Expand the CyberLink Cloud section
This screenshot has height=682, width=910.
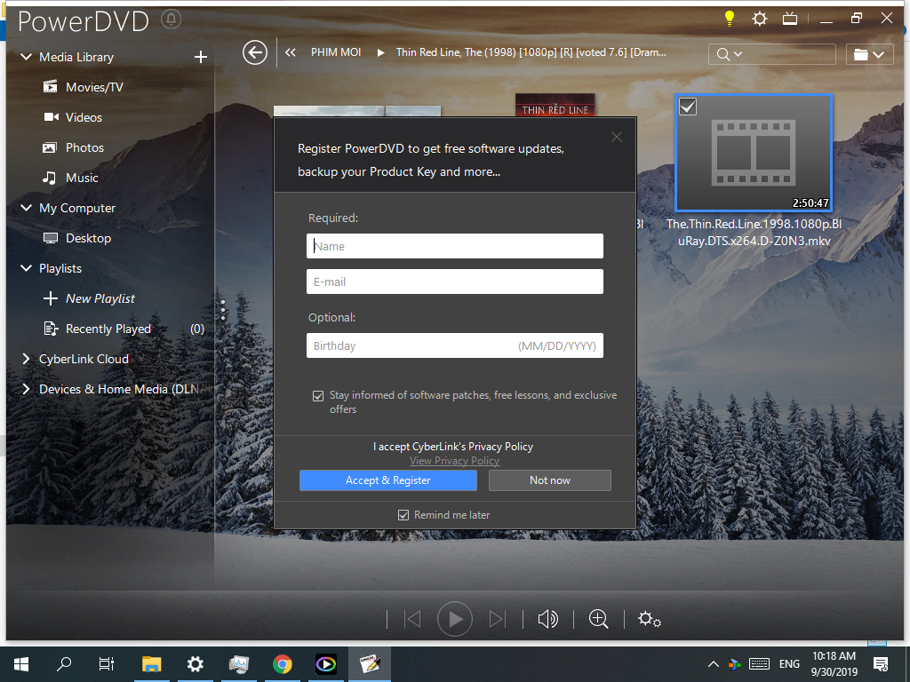26,359
